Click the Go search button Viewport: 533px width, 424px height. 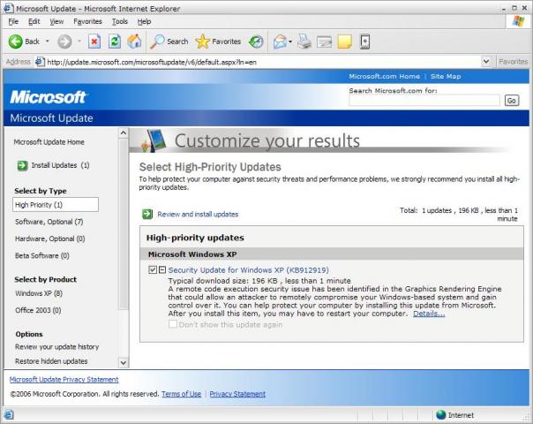click(512, 101)
